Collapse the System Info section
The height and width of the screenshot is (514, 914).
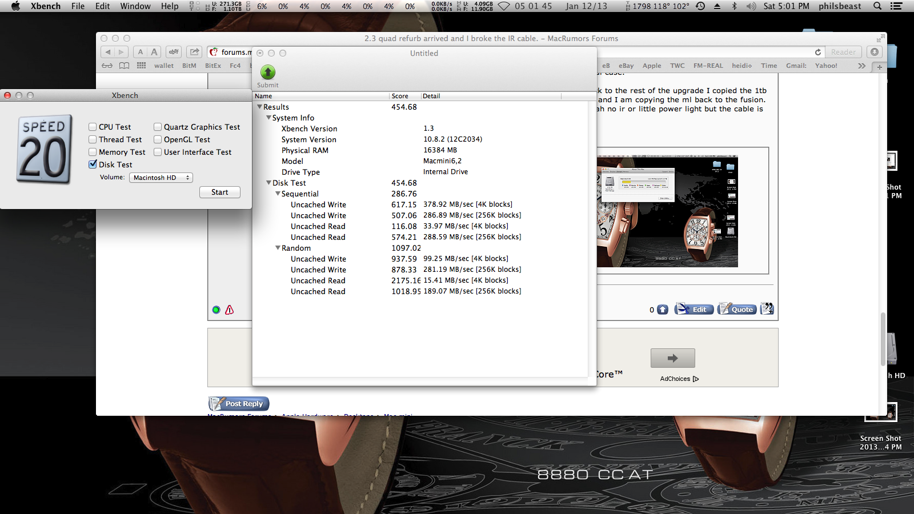(x=268, y=118)
